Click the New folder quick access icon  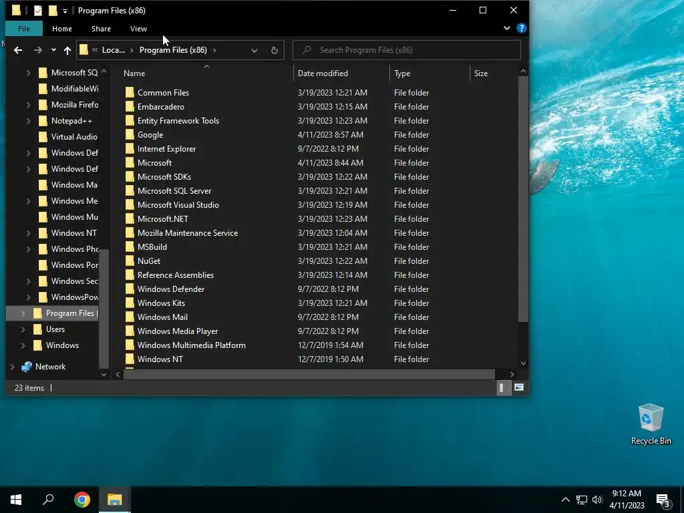click(53, 11)
